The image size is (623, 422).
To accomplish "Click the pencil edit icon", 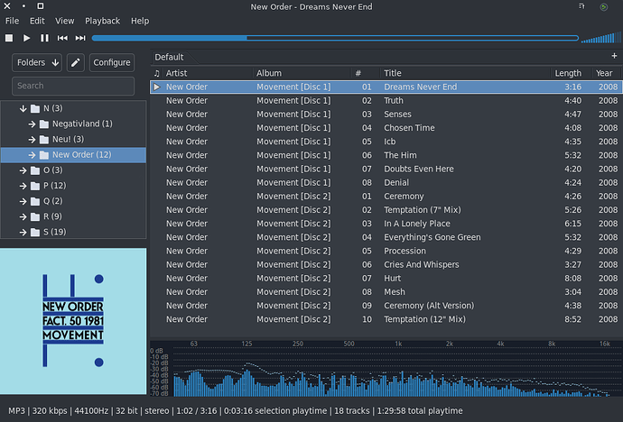I will [x=76, y=62].
